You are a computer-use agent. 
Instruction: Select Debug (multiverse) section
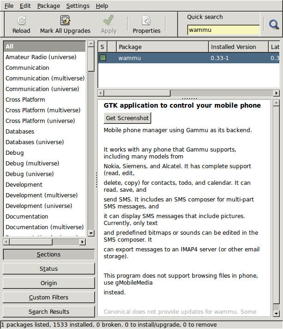[x=45, y=164]
